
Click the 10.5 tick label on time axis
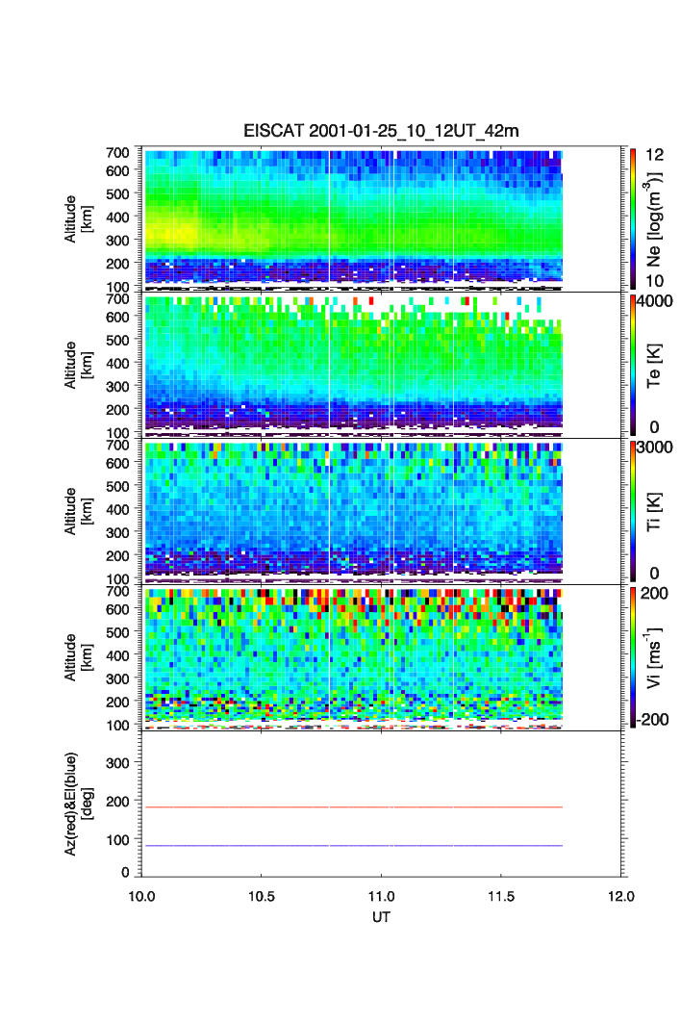coord(262,896)
